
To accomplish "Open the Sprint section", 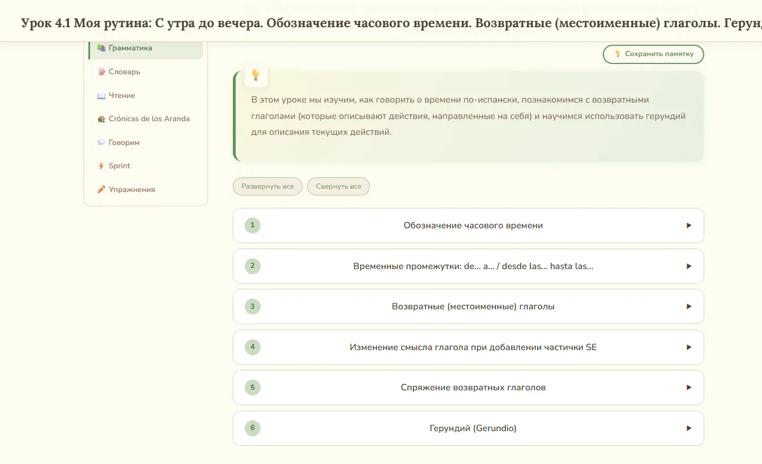I will [x=146, y=166].
